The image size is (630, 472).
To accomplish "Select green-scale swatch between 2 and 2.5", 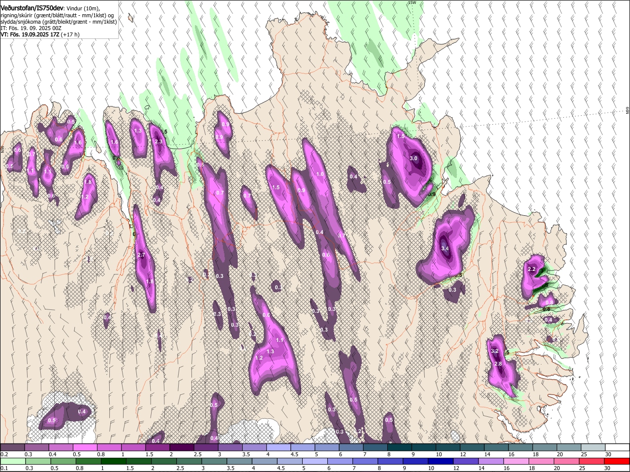I will click(x=164, y=462).
